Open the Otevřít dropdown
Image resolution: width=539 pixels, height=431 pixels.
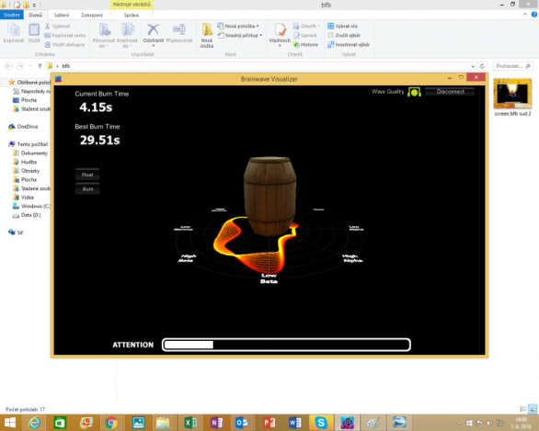coord(306,26)
